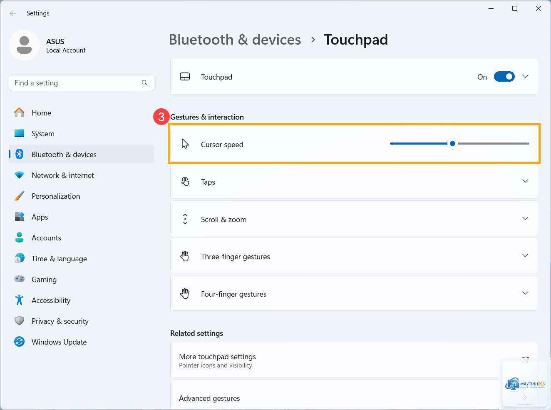The width and height of the screenshot is (551, 410).
Task: Click the Three-finger gestures hand icon
Action: [x=185, y=256]
